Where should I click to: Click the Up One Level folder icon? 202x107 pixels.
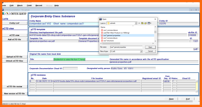click(x=142, y=23)
